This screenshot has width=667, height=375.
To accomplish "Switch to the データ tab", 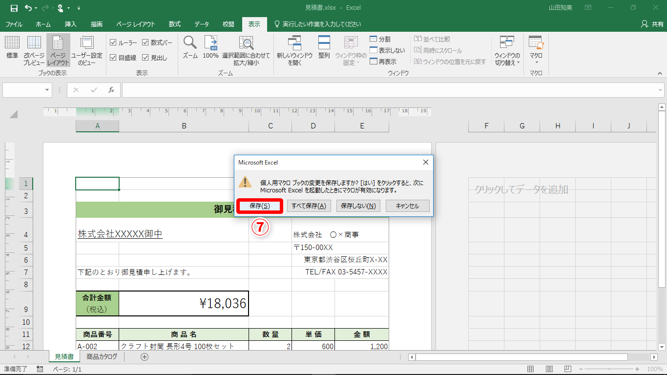I will (202, 24).
